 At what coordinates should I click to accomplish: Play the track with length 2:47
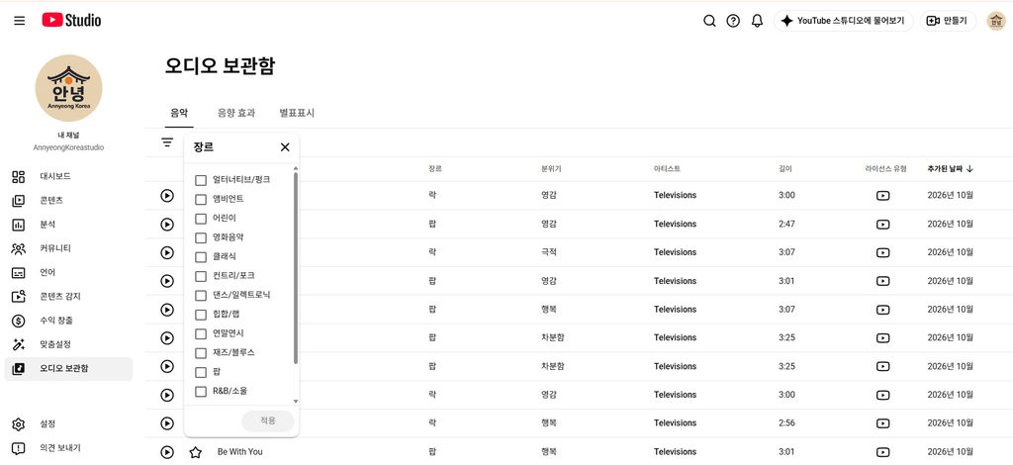[167, 225]
